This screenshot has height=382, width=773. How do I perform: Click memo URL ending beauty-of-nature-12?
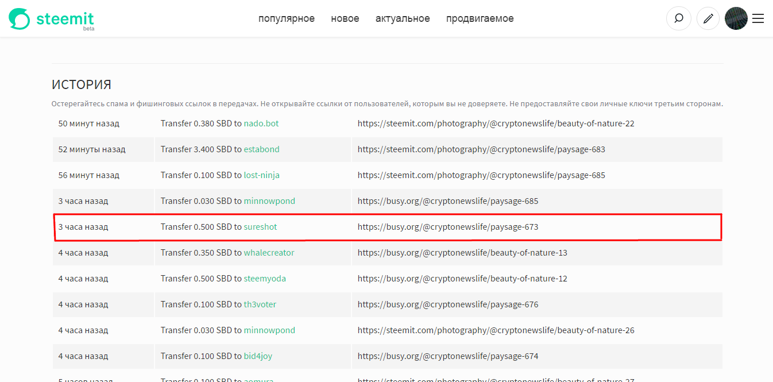462,279
